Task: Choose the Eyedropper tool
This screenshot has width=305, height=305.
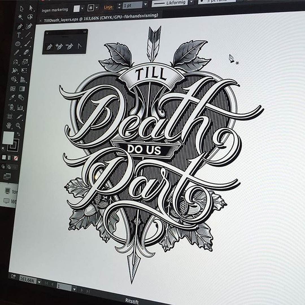Action: (x=12, y=98)
